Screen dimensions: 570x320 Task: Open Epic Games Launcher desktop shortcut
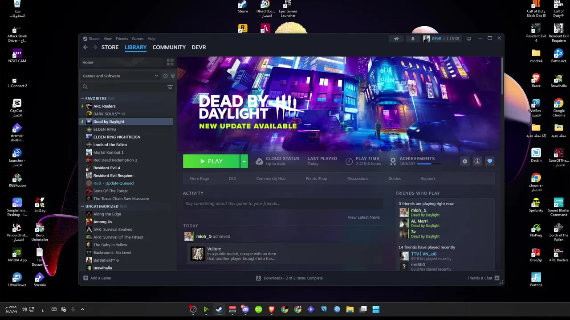(288, 9)
